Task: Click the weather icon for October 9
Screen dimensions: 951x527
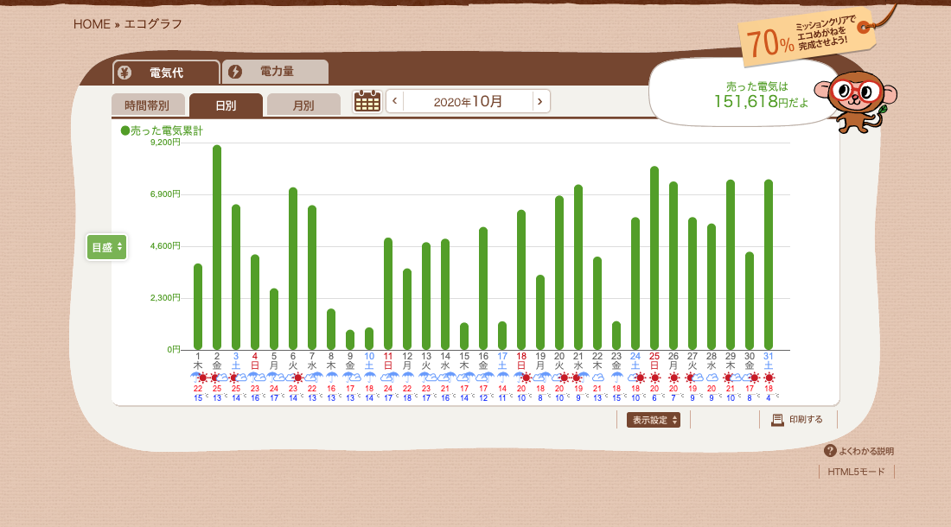Action: coord(350,378)
